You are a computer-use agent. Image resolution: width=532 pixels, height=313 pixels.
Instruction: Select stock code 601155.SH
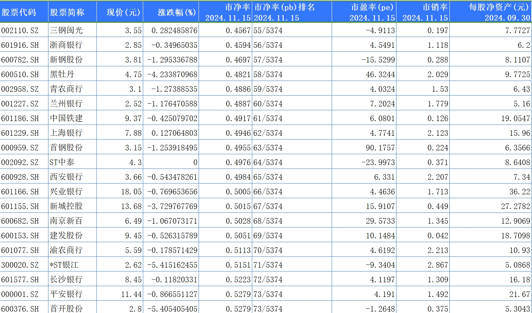(x=20, y=207)
